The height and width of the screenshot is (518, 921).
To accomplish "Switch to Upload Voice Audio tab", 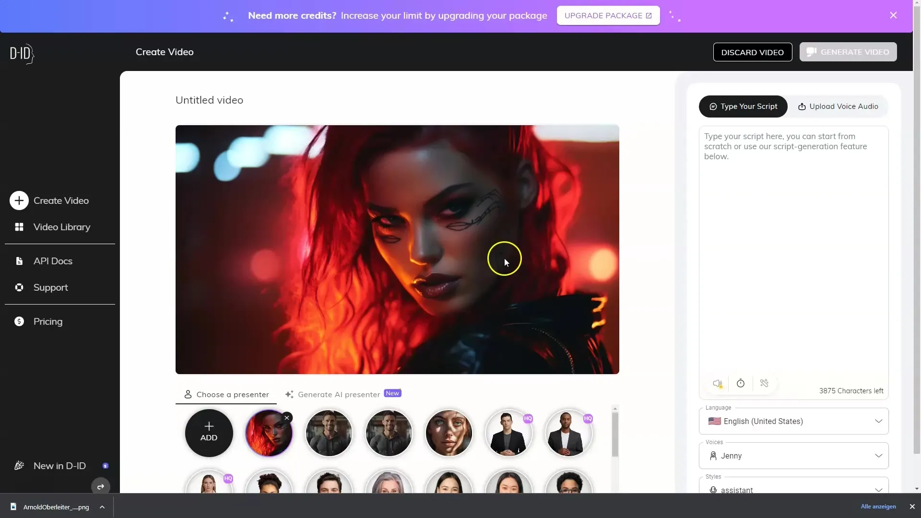I will (x=838, y=106).
